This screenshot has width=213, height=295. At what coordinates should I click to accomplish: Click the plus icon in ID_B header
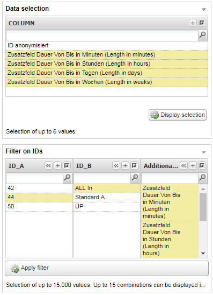[x=125, y=166]
